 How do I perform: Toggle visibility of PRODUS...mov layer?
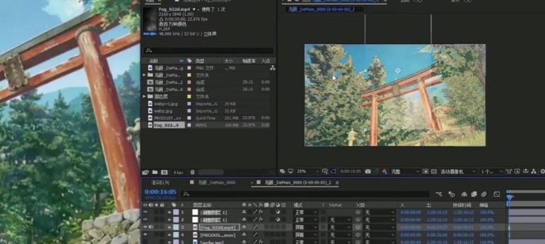click(x=145, y=235)
